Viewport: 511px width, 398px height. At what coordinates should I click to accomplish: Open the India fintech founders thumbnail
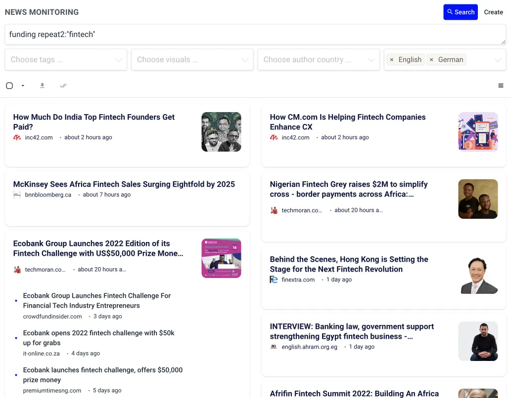point(221,132)
